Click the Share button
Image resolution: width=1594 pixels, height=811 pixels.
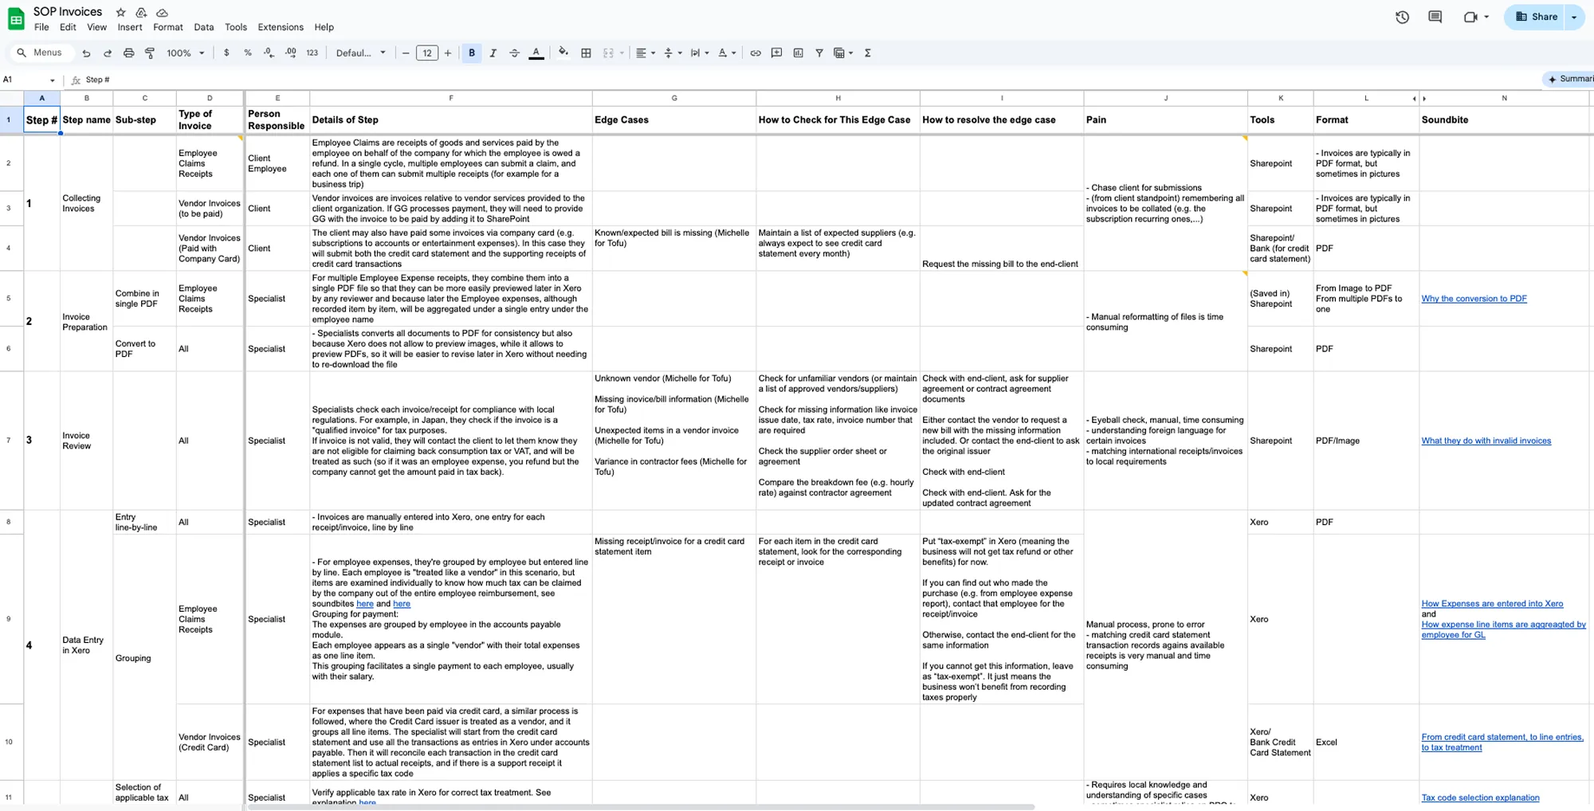pyautogui.click(x=1536, y=17)
